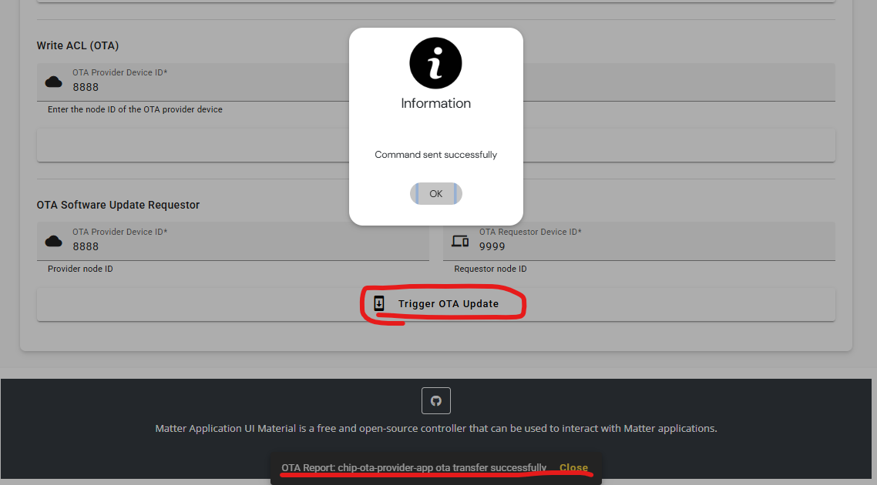
Task: Click the cloud icon beside Provider node ID
Action: click(x=54, y=242)
